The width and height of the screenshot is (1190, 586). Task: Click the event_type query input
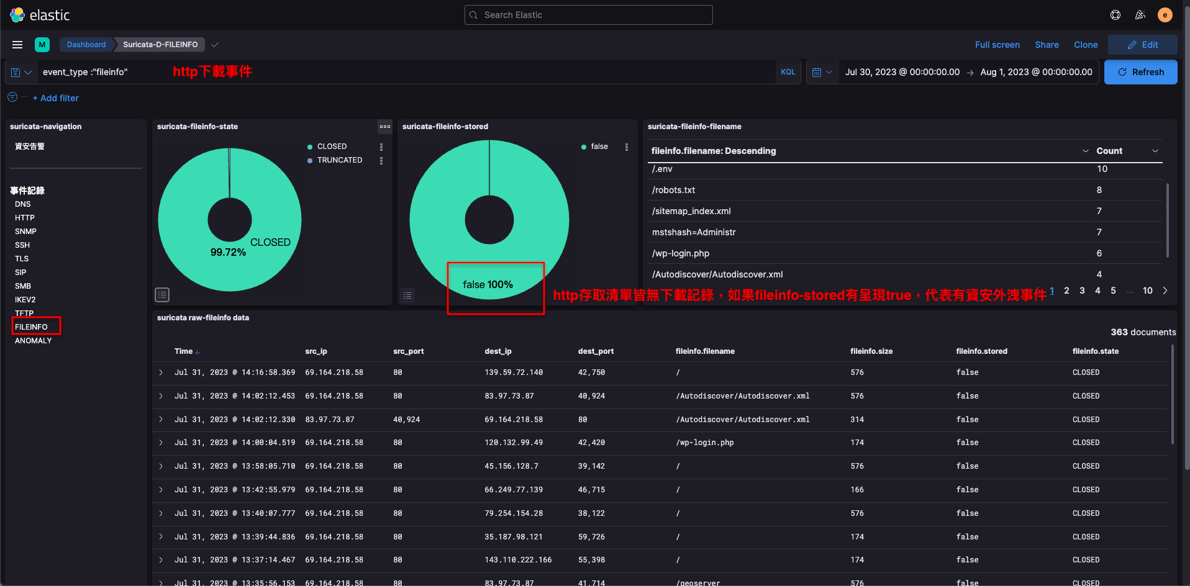[407, 72]
